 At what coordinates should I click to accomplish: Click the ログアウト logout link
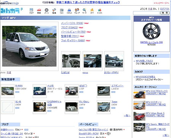tap(165, 9)
